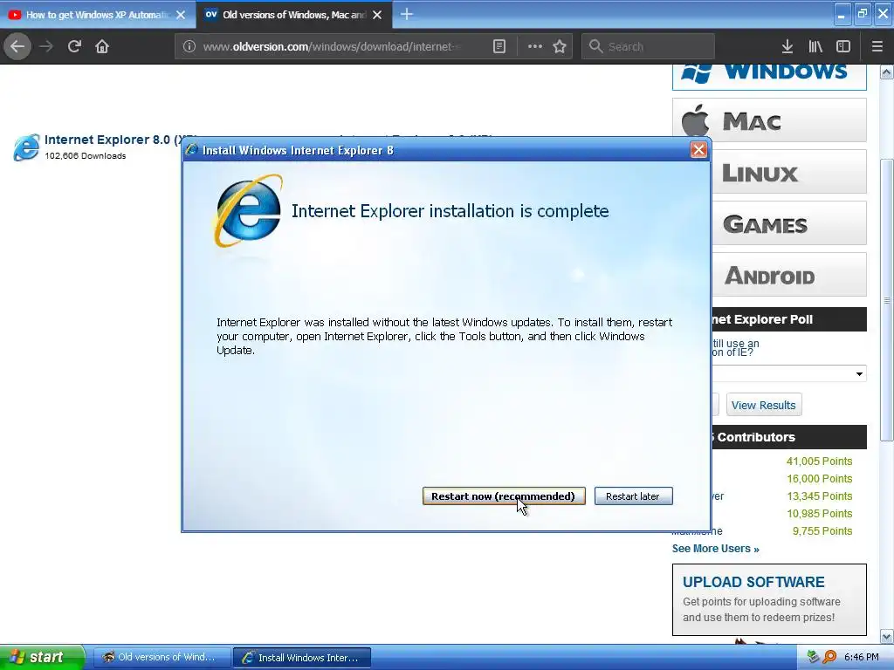The height and width of the screenshot is (670, 894).
Task: Open the Windows XP Start button
Action: click(x=42, y=657)
